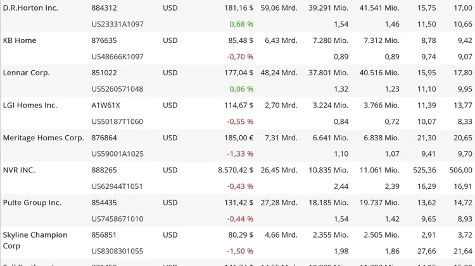Select Meritage Homes Corp. row name

click(x=43, y=138)
